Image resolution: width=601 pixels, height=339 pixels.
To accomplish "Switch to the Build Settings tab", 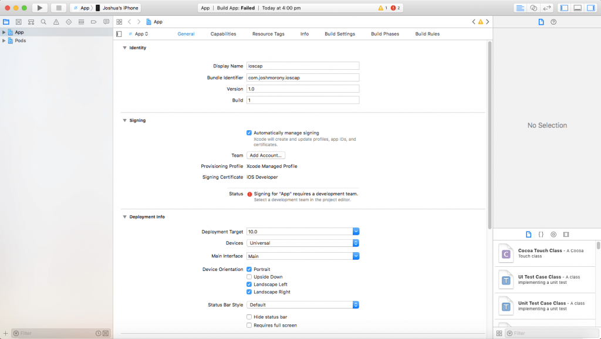I will (340, 33).
